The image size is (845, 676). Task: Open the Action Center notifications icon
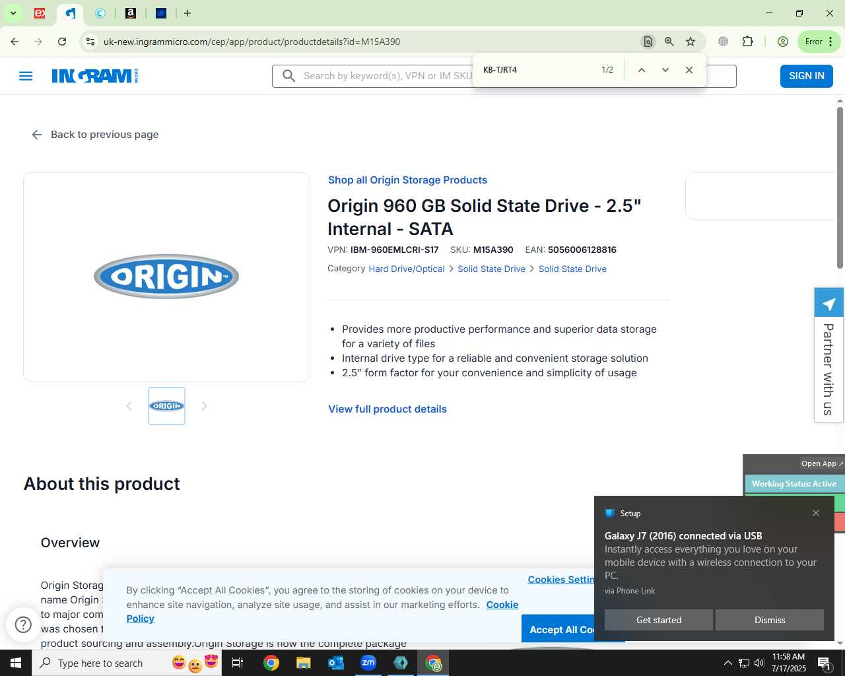coord(824,663)
